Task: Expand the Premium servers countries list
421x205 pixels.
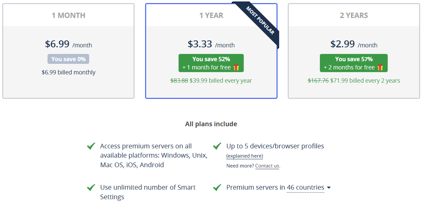Action: click(x=329, y=187)
